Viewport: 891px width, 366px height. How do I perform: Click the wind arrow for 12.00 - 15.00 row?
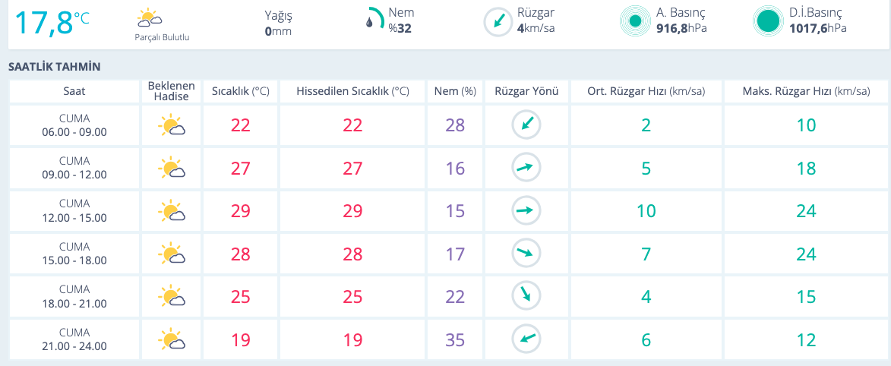tap(526, 210)
